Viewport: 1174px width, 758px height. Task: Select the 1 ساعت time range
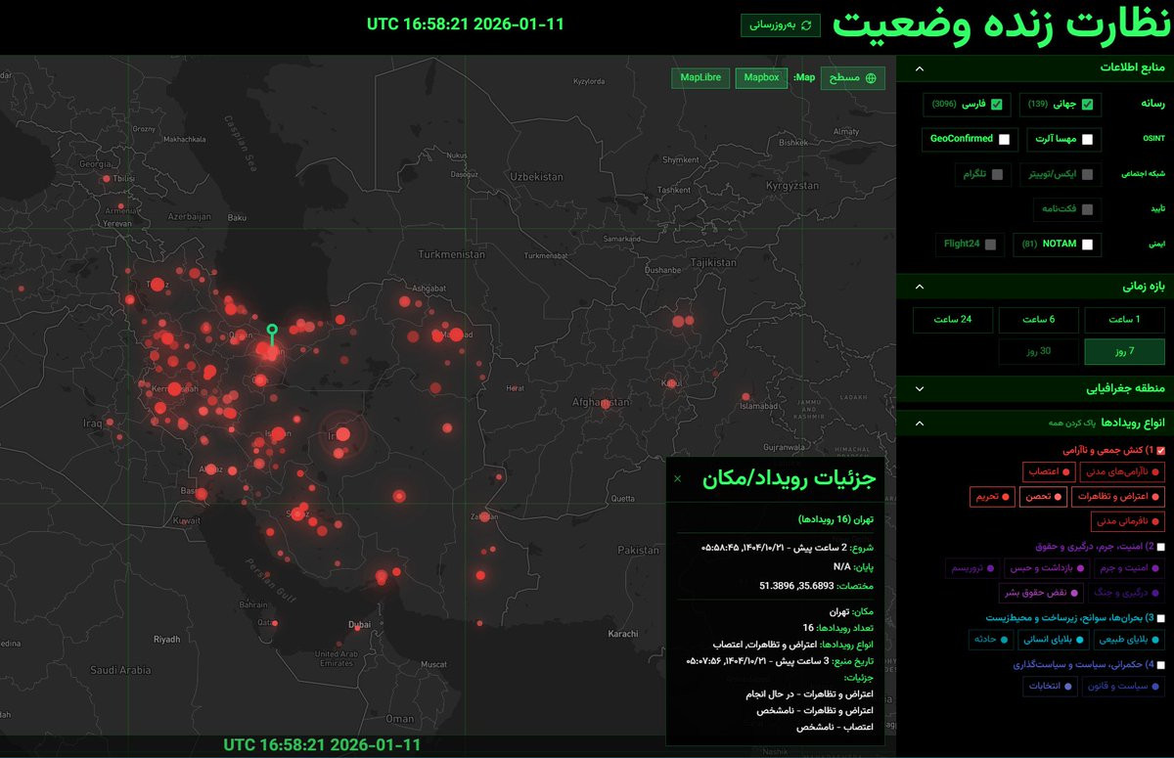[x=1125, y=320]
